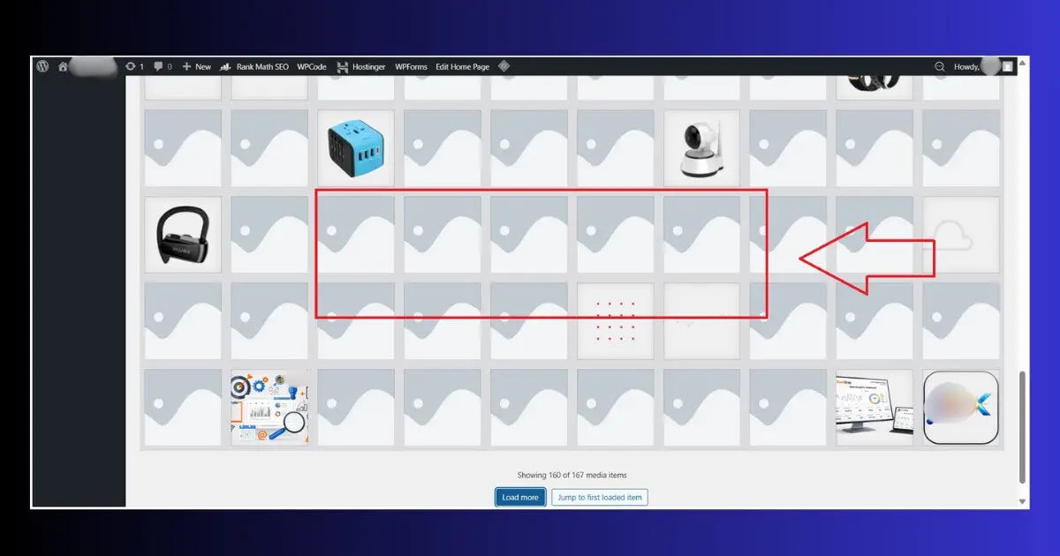Click the 'Showing 160 of 167 media items' text
The height and width of the screenshot is (556, 1060).
click(x=572, y=475)
